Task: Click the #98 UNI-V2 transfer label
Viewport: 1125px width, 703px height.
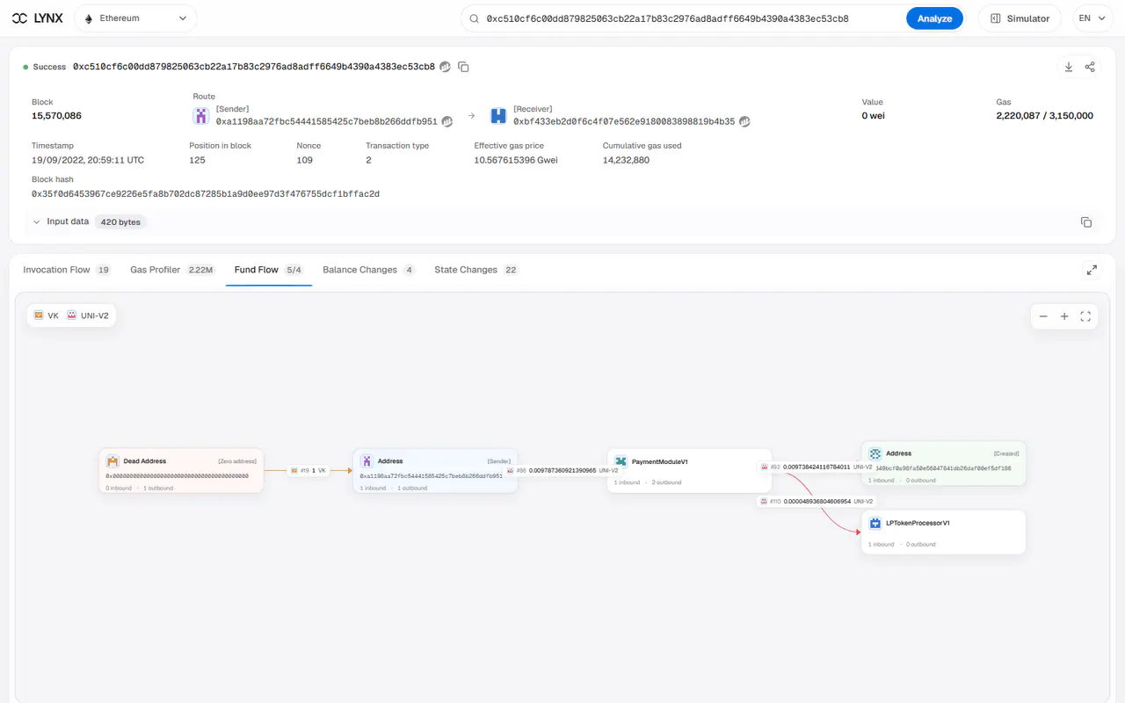Action: (562, 471)
